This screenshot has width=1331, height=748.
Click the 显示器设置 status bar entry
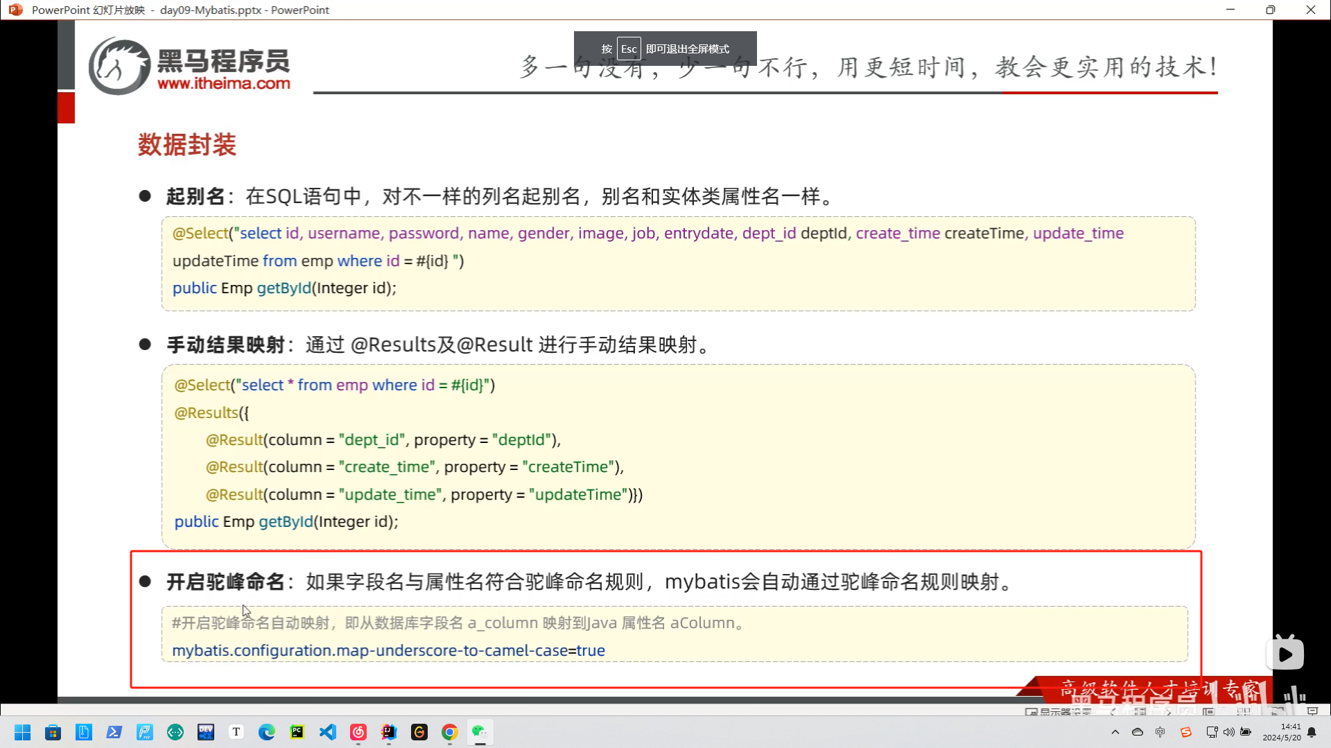pos(1059,711)
